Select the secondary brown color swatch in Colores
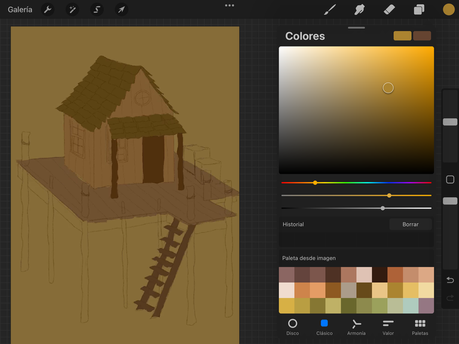 pos(422,36)
